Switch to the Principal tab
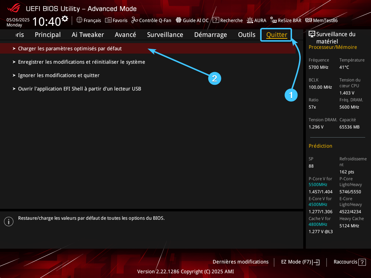The width and height of the screenshot is (371, 278). click(x=48, y=35)
